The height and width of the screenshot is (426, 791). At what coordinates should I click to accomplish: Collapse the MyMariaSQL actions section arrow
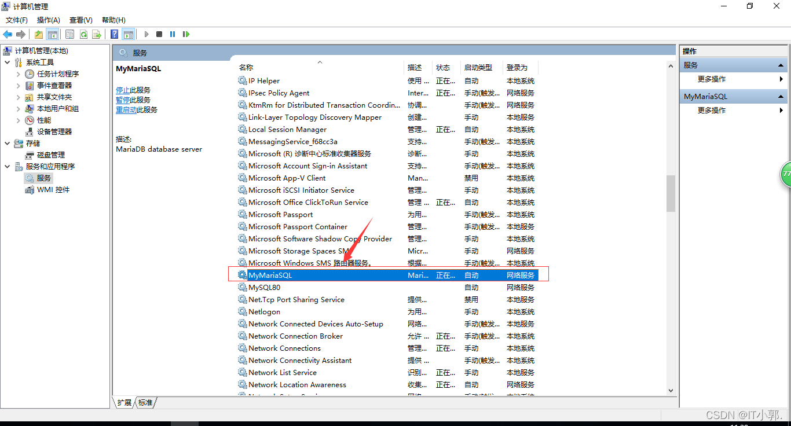pos(781,97)
